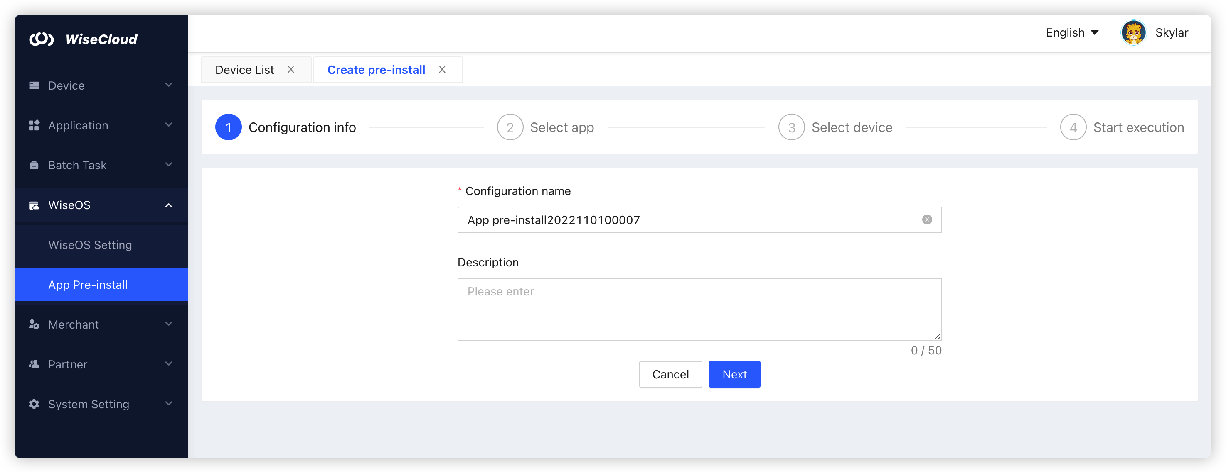Click the System Setting gear icon
Screen dimensions: 1226x473
[x=33, y=404]
